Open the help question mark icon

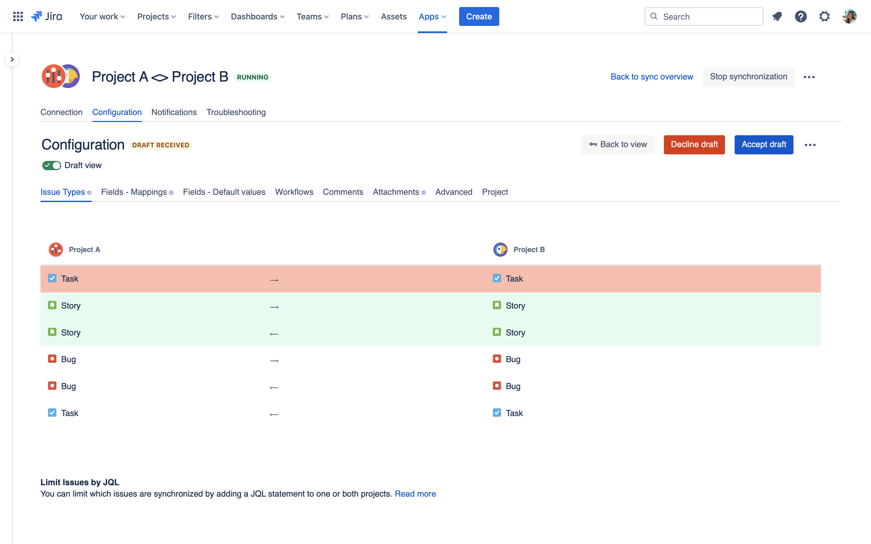(x=801, y=17)
